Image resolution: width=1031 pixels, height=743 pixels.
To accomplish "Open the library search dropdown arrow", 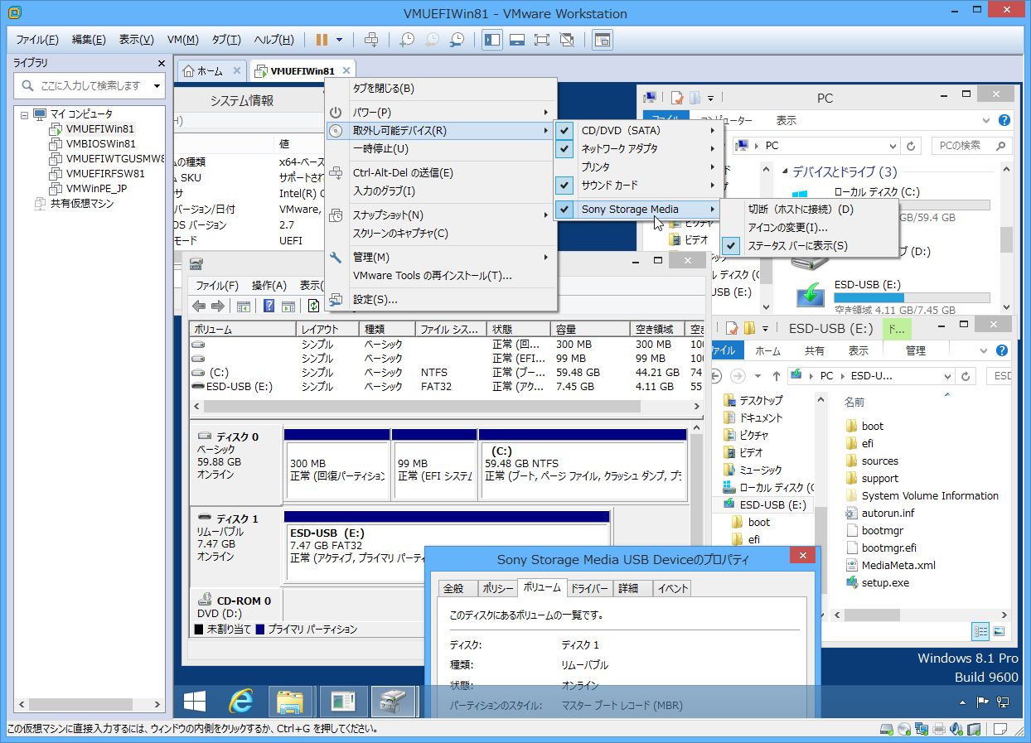I will [157, 85].
